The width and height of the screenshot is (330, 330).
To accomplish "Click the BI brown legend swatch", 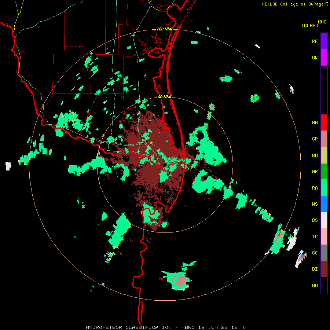I will coord(324,269).
